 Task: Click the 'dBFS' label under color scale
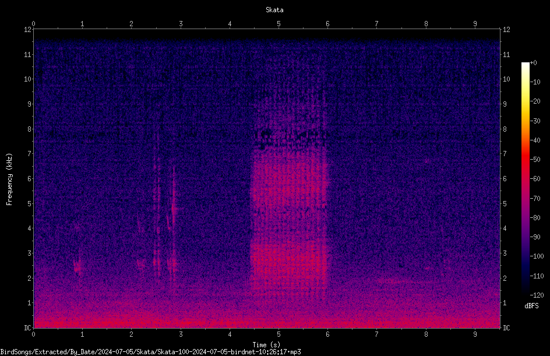pyautogui.click(x=531, y=306)
